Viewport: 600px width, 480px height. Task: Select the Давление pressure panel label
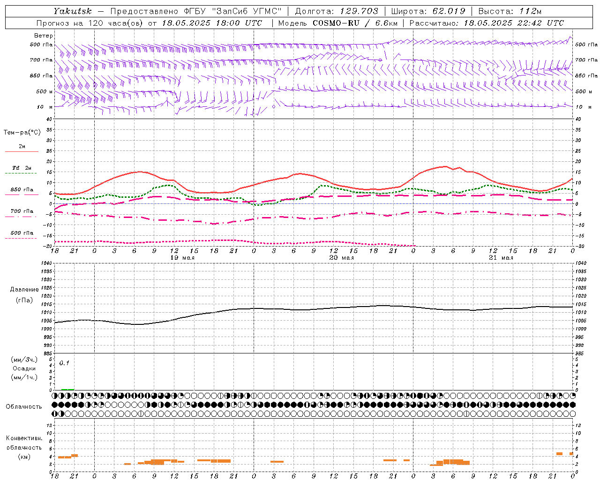[x=24, y=290]
